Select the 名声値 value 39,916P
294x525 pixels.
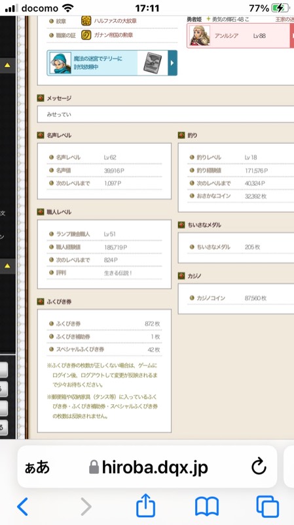(x=114, y=171)
